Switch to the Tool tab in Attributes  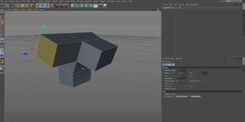point(171,65)
